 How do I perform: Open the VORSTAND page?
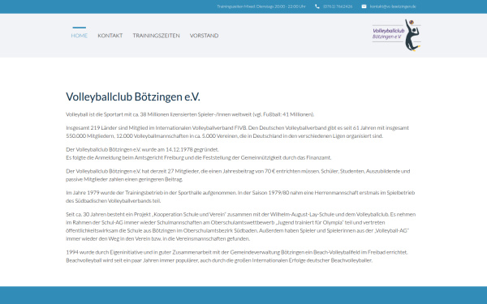coord(204,36)
